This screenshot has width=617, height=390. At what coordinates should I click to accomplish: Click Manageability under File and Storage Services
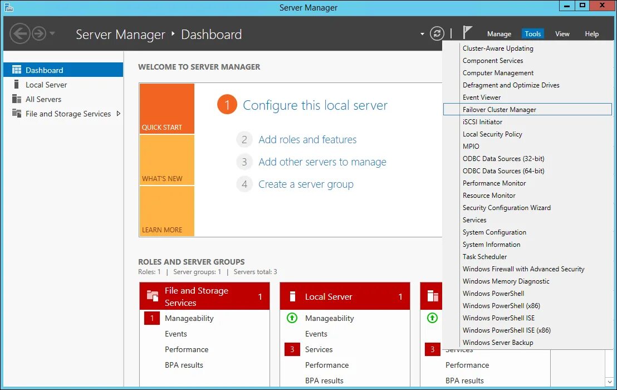[x=189, y=318]
